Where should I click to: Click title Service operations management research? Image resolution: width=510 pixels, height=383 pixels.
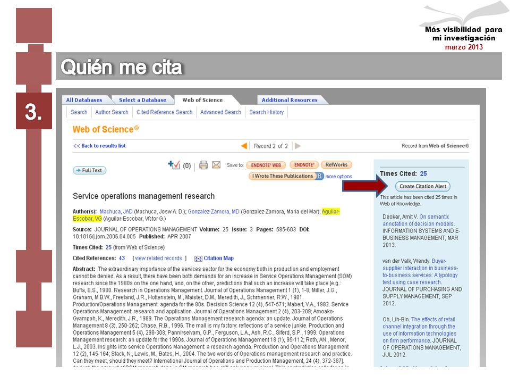[143, 196]
